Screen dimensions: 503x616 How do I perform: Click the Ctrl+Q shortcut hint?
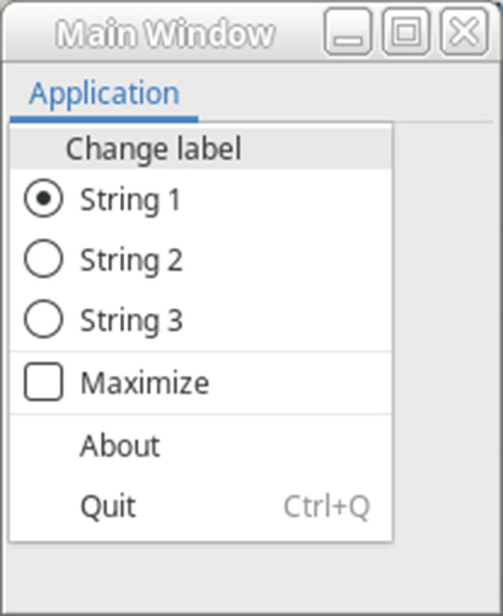tap(326, 507)
